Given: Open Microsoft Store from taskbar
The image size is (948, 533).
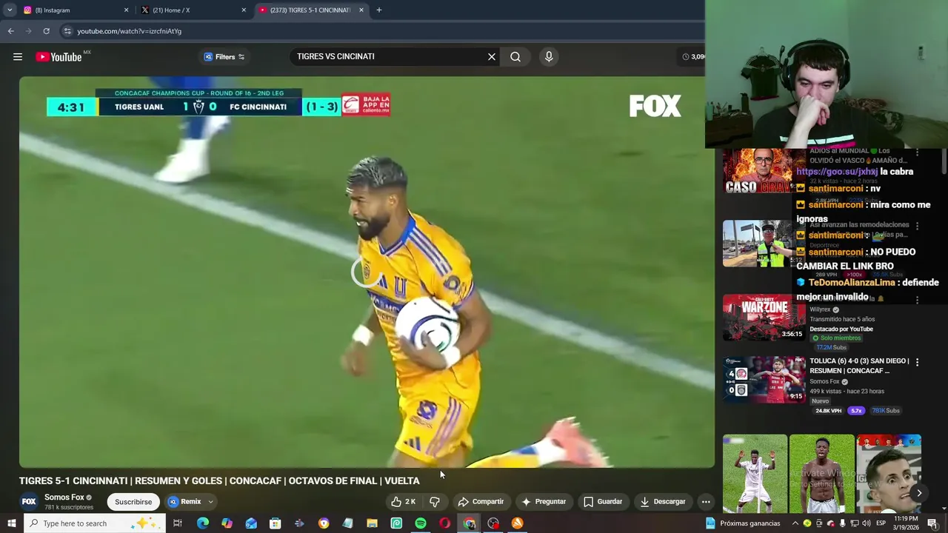Looking at the screenshot, I should click(275, 523).
